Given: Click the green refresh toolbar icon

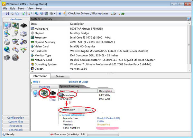Looking at the screenshot, I should (23, 14).
